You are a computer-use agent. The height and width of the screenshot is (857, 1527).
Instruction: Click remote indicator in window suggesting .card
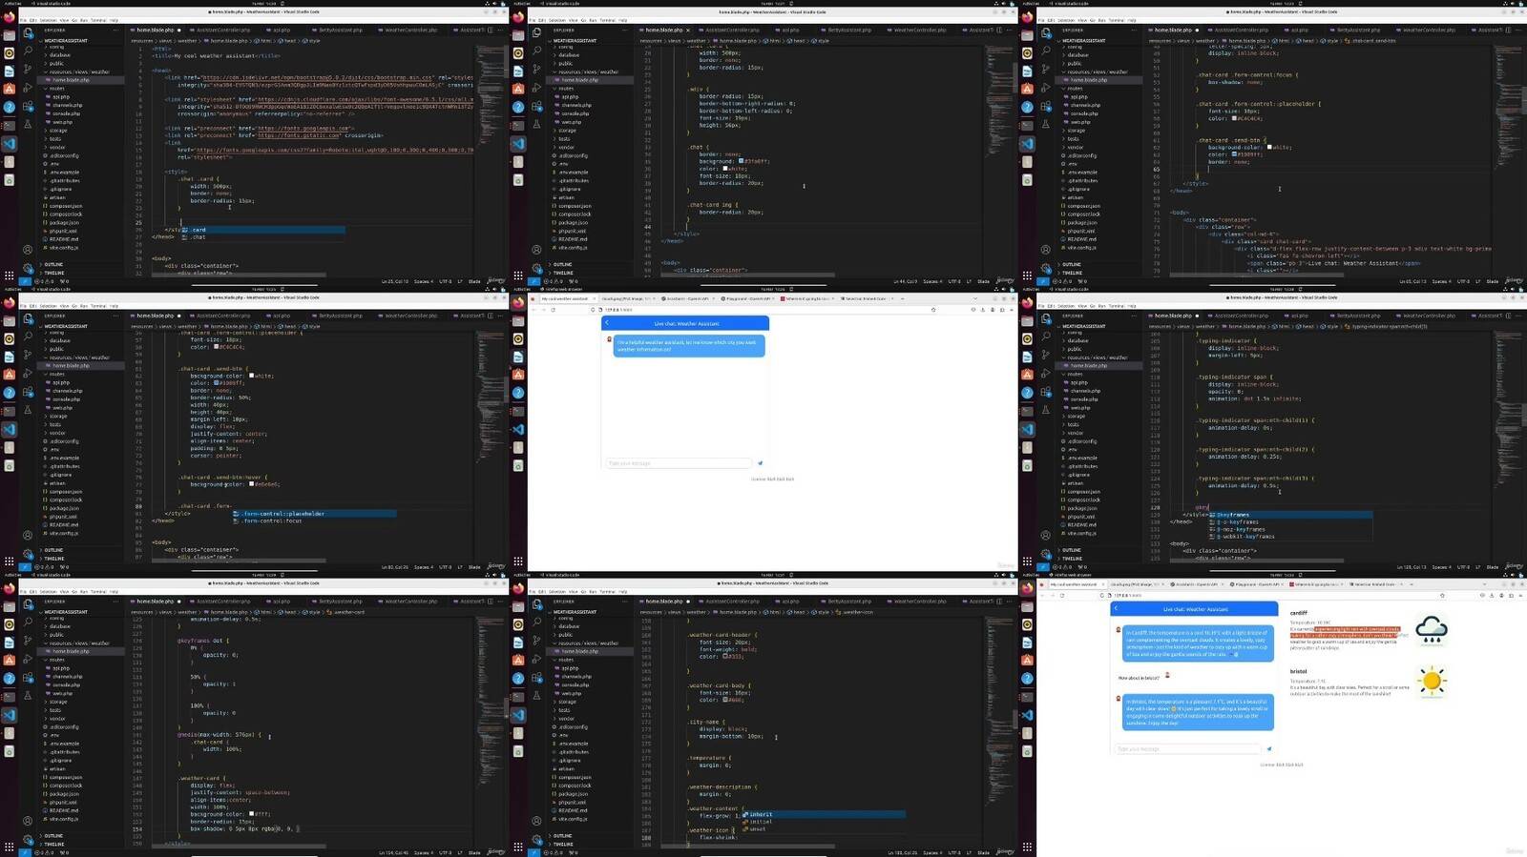25,281
